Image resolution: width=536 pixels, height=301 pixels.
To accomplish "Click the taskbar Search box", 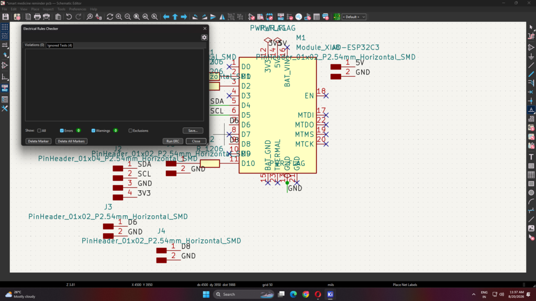I will coord(244,294).
